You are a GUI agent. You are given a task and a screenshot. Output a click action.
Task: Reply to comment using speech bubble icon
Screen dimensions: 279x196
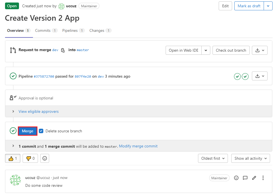tap(245, 178)
